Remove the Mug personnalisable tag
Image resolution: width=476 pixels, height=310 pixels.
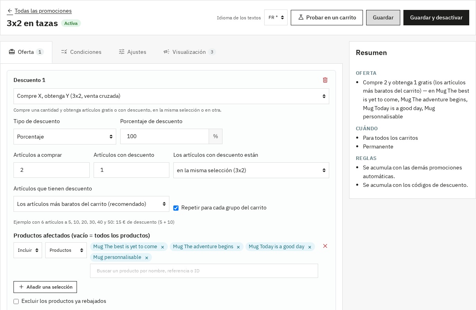click(x=147, y=258)
